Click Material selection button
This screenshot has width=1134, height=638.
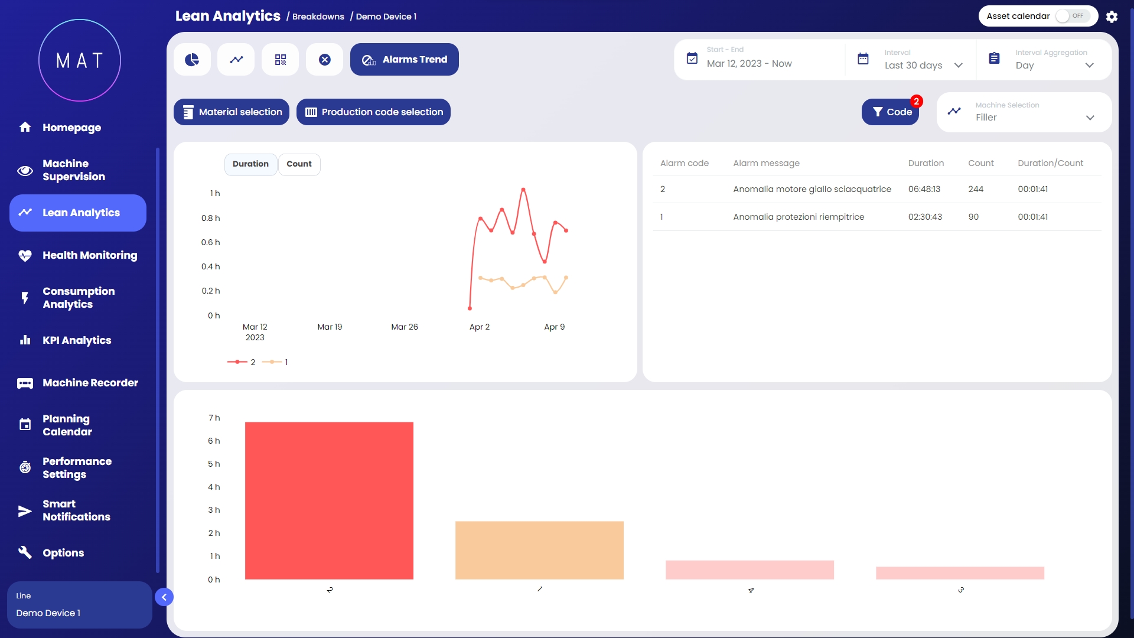[232, 112]
